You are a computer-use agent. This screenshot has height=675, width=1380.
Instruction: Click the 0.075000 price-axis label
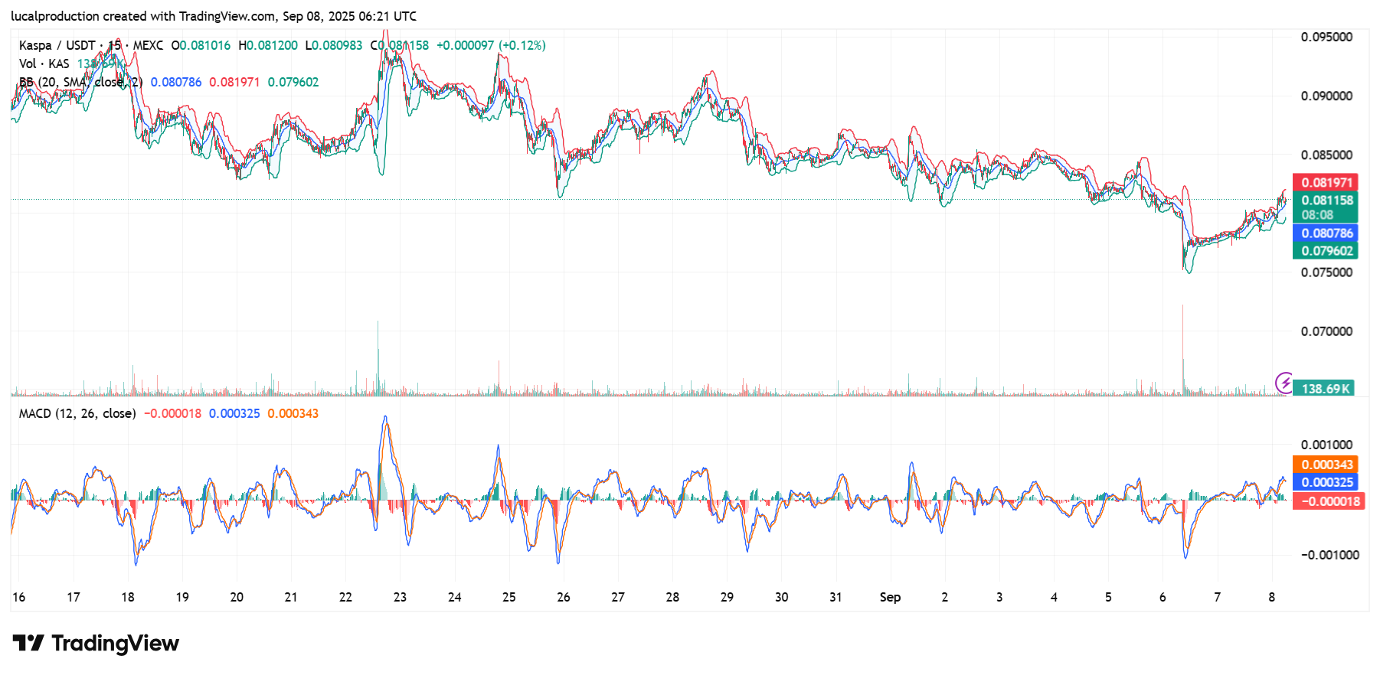[1326, 272]
